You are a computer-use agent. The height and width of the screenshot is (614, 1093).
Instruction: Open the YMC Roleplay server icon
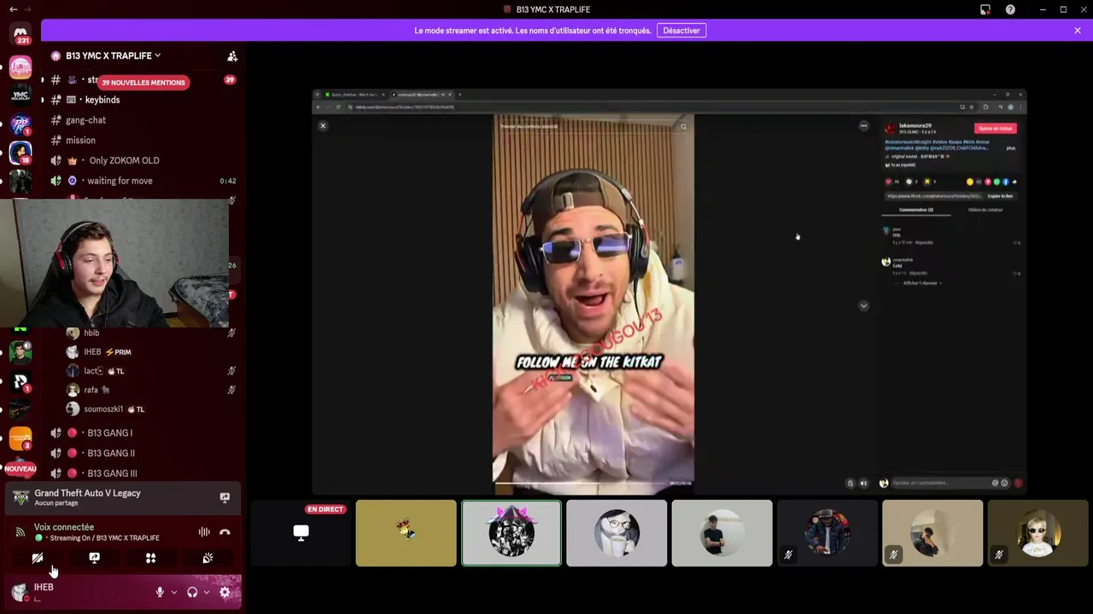pos(20,95)
